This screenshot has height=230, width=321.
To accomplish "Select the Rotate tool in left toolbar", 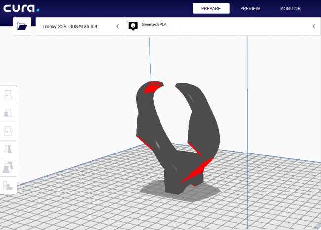I will [x=8, y=131].
